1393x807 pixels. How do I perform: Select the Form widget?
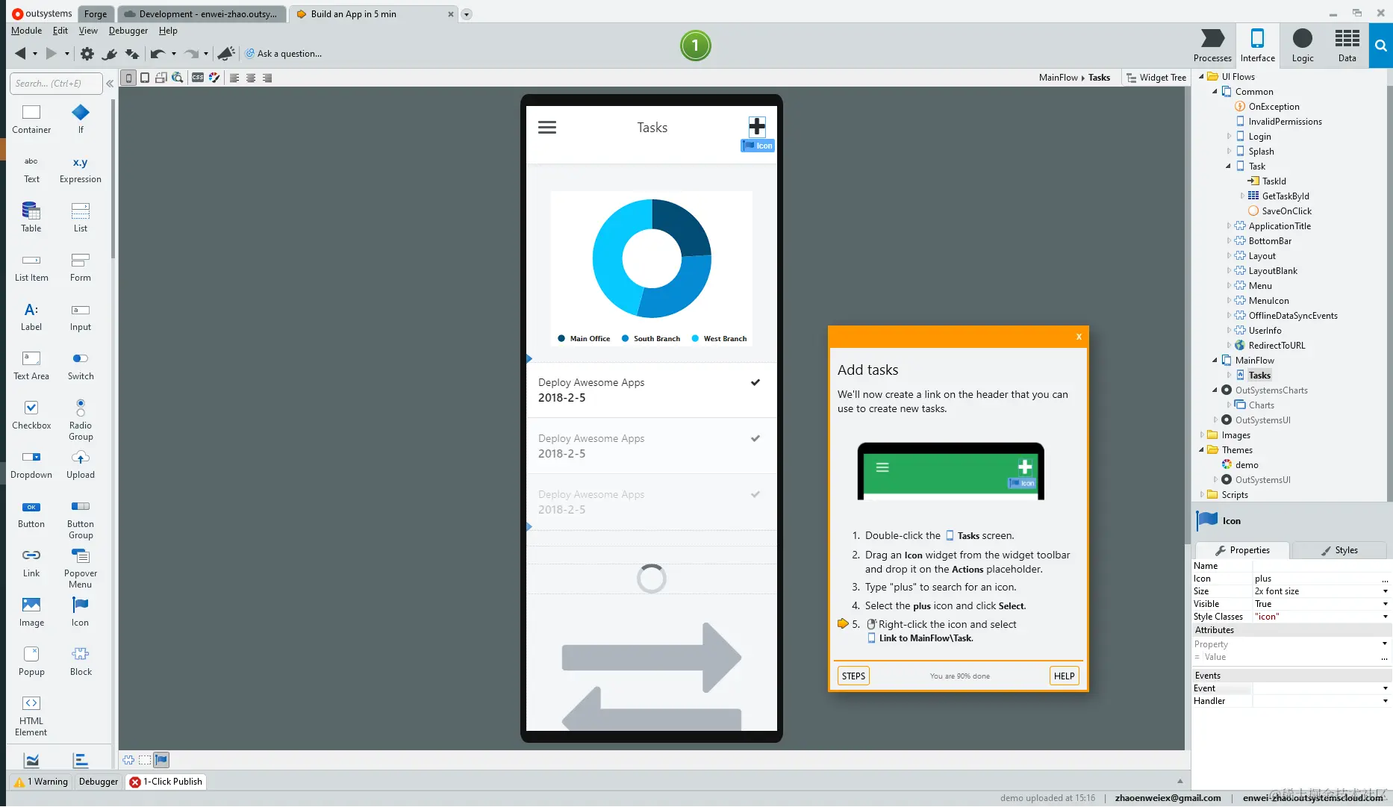(x=81, y=267)
